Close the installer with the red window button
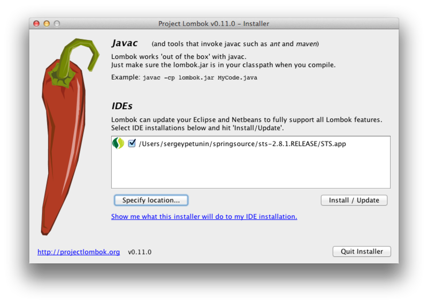 pyautogui.click(x=36, y=24)
